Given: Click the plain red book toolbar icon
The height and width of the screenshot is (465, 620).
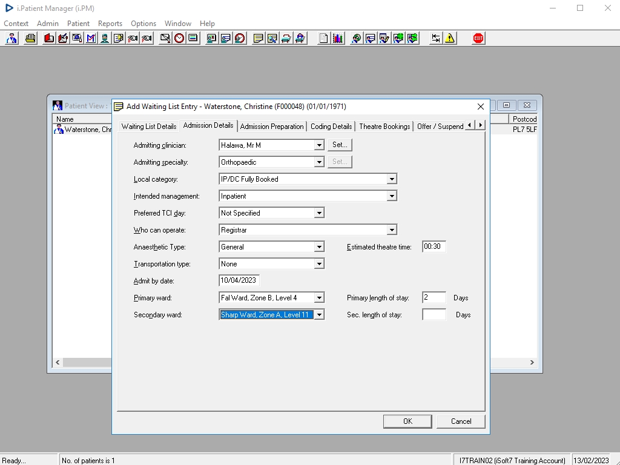Looking at the screenshot, I should click(x=48, y=38).
